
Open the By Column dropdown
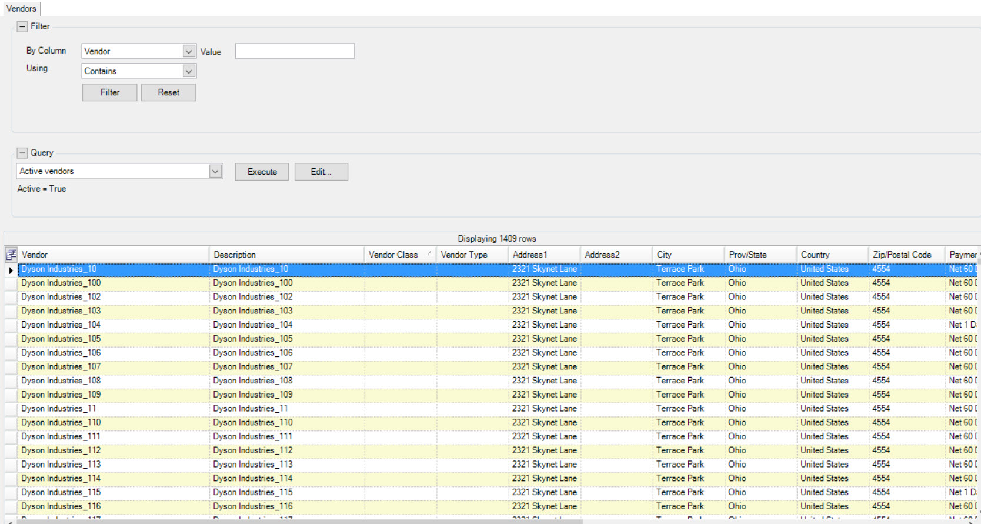pos(189,51)
